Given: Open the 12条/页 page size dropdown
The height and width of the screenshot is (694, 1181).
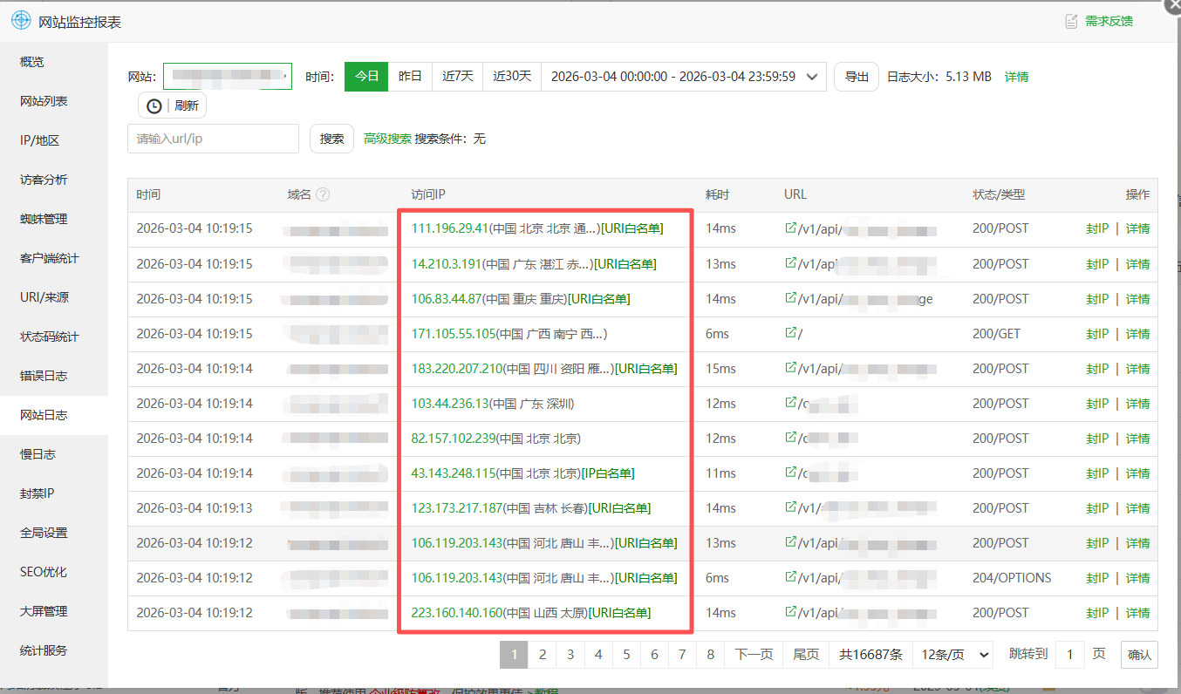Looking at the screenshot, I should (x=952, y=655).
